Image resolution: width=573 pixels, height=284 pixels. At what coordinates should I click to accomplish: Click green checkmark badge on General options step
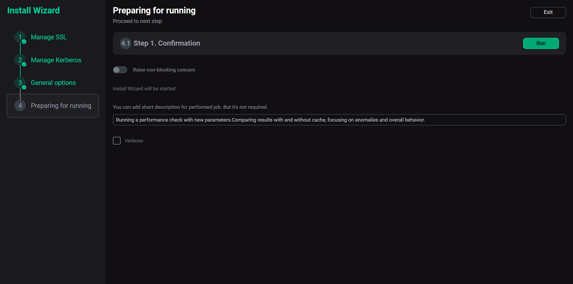pos(24,87)
